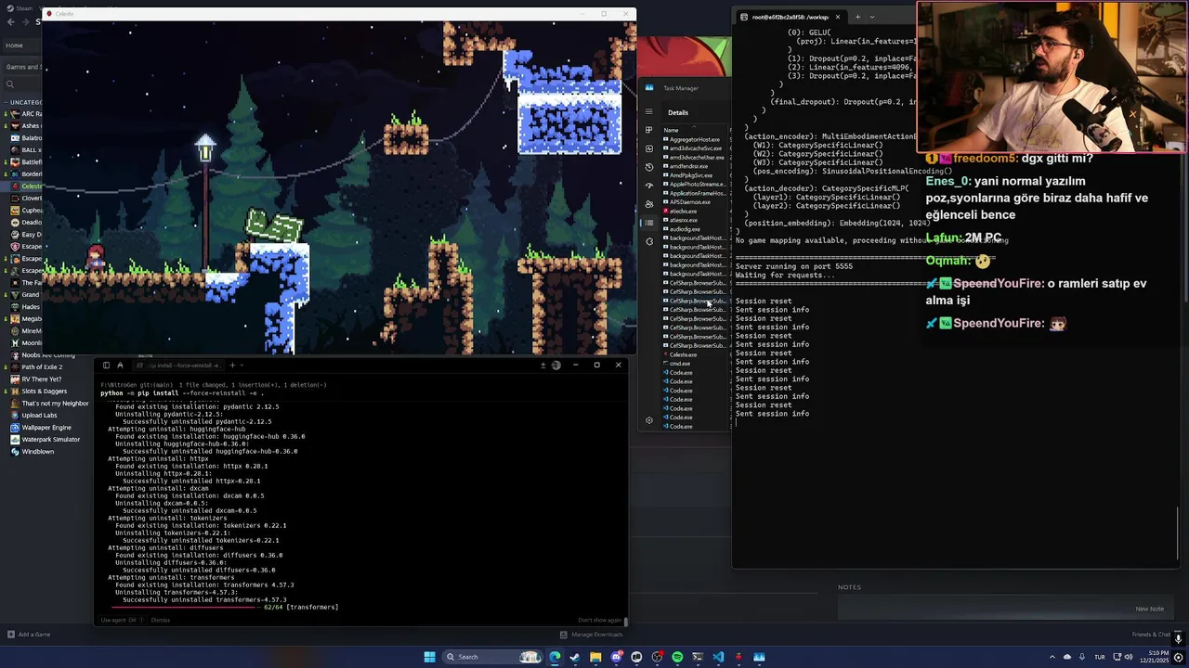Click Steam library search magnifier
Viewport: 1189px width, 668px height.
click(x=10, y=84)
